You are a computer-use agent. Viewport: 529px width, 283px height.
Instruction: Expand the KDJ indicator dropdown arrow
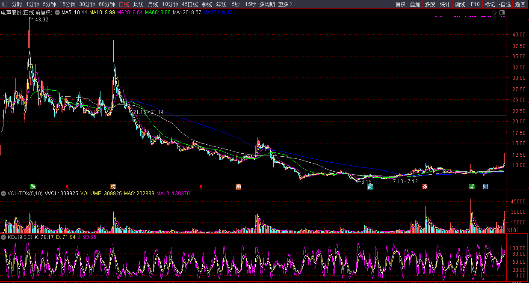tap(3, 237)
